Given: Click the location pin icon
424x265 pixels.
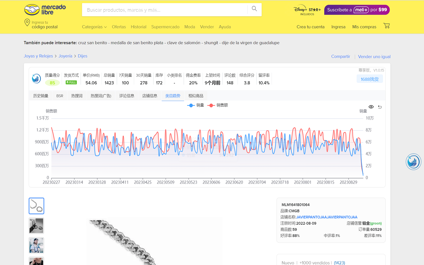Looking at the screenshot, I should (27, 23).
